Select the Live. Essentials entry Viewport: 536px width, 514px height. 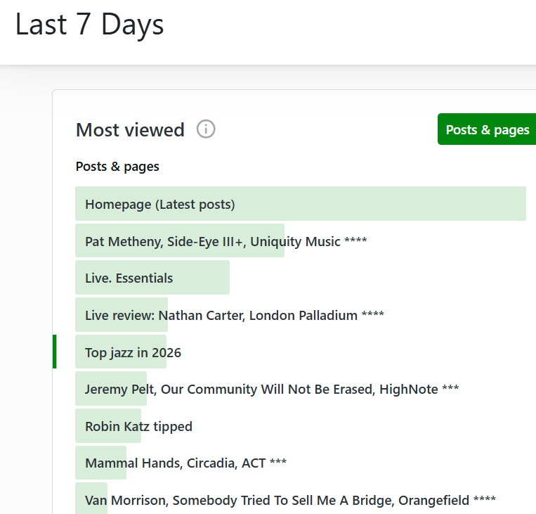pyautogui.click(x=129, y=278)
